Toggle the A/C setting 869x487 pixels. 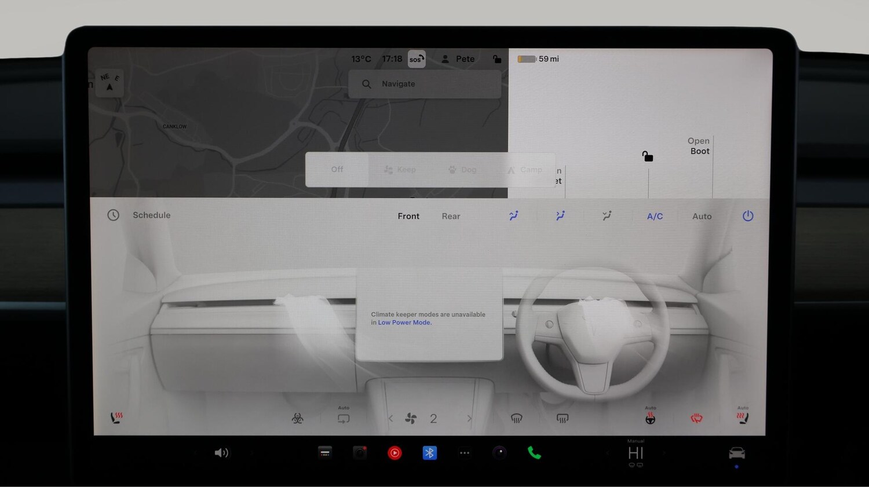(655, 217)
